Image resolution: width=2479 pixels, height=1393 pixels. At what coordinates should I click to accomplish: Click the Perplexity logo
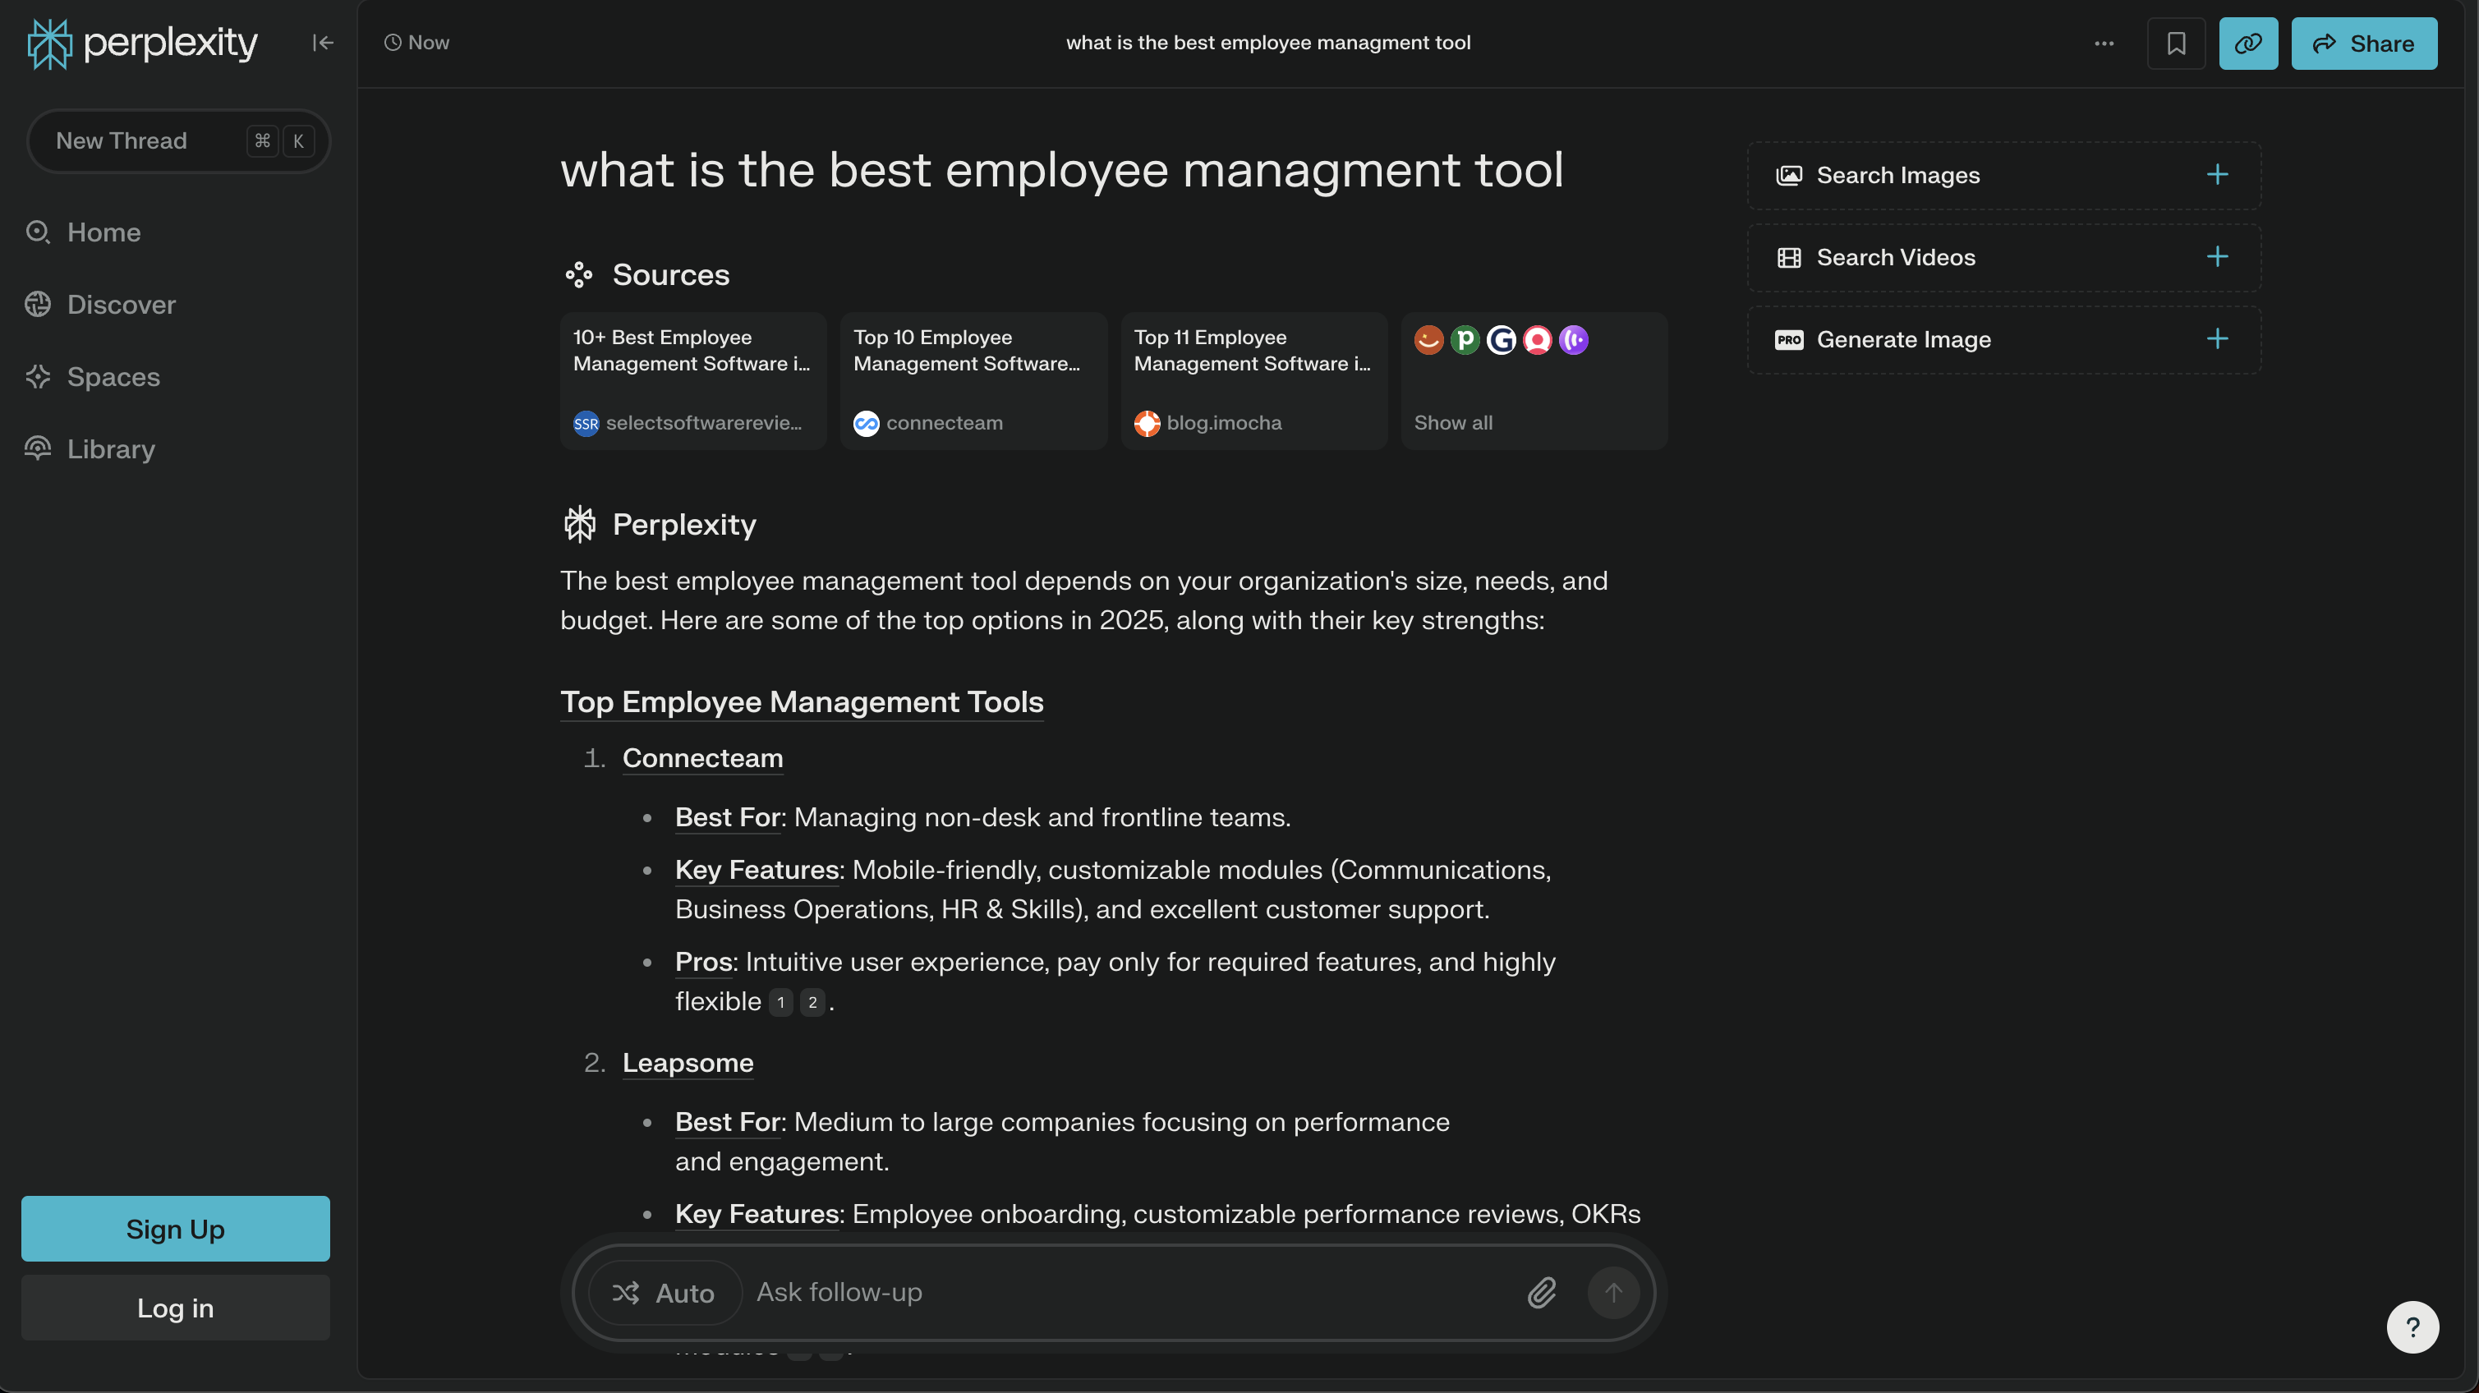(142, 44)
